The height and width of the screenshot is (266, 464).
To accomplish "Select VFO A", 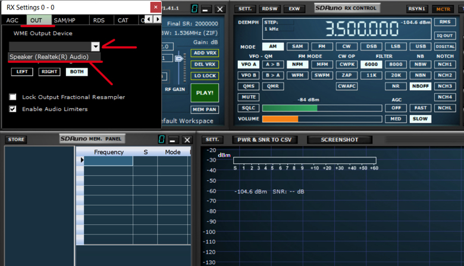I will click(x=249, y=64).
